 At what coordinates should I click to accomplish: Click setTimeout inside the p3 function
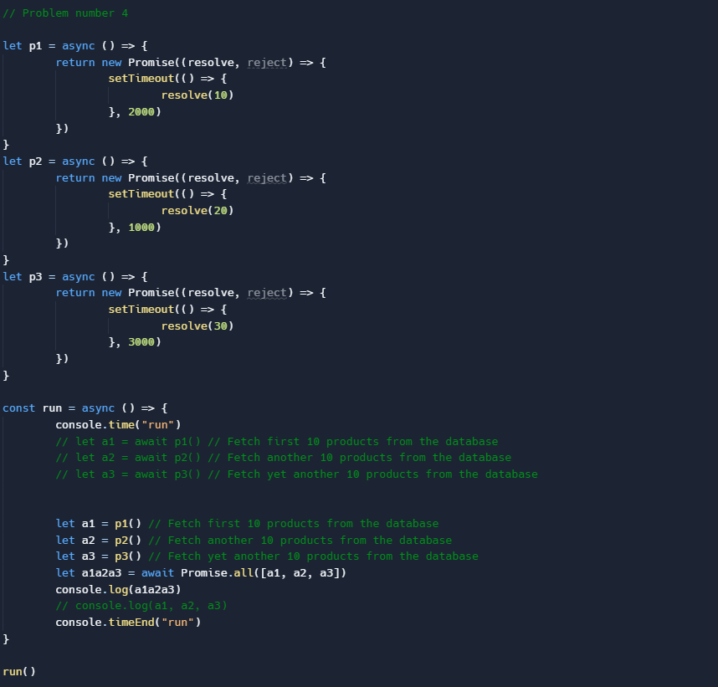(141, 310)
